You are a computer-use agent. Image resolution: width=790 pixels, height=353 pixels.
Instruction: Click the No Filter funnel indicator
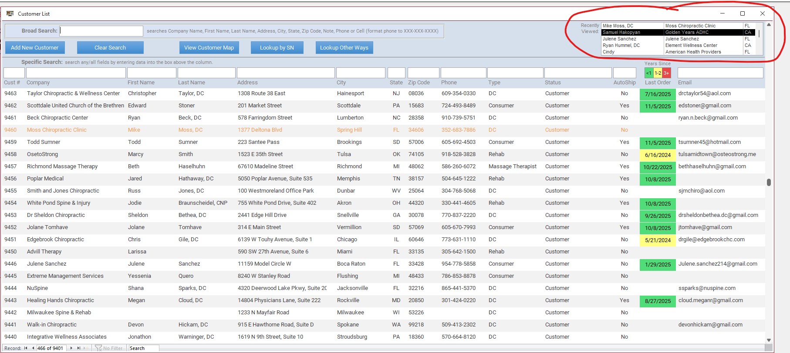[x=109, y=348]
